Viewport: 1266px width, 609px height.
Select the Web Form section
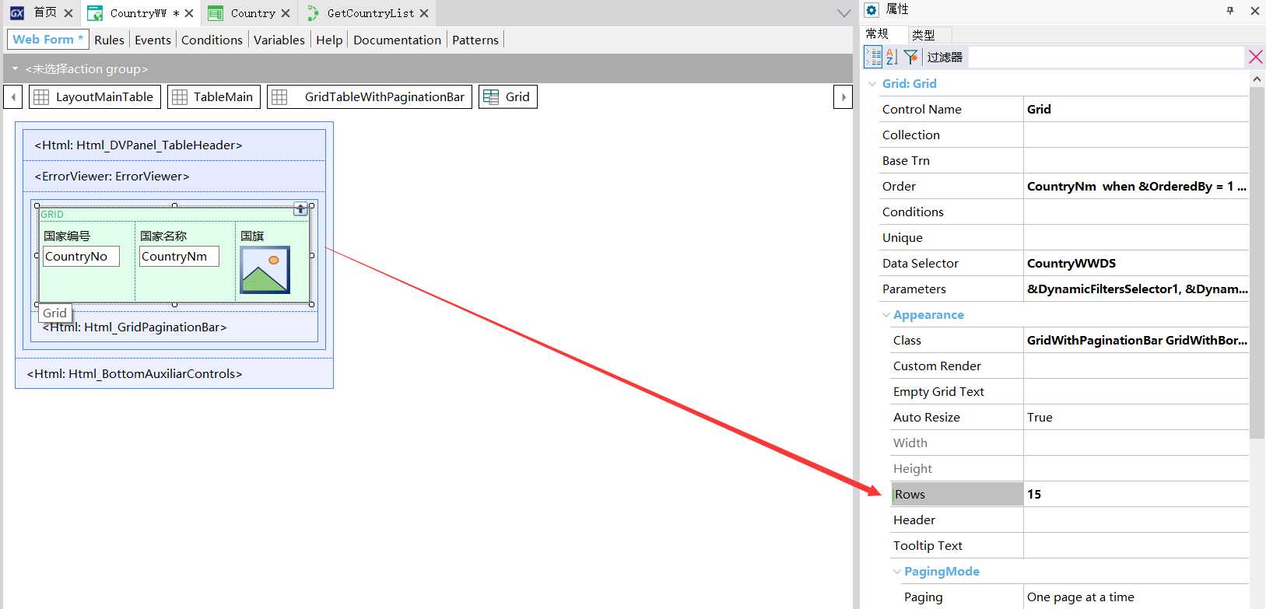coord(47,40)
